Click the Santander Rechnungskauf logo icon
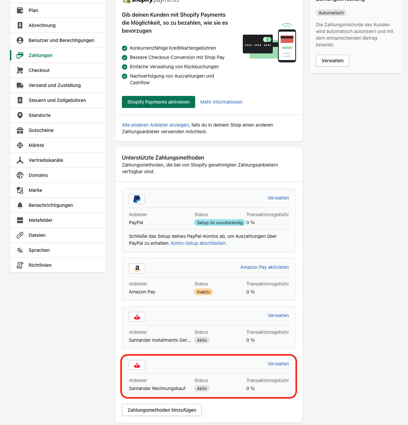Screen dimensions: 408x425 click(x=137, y=365)
